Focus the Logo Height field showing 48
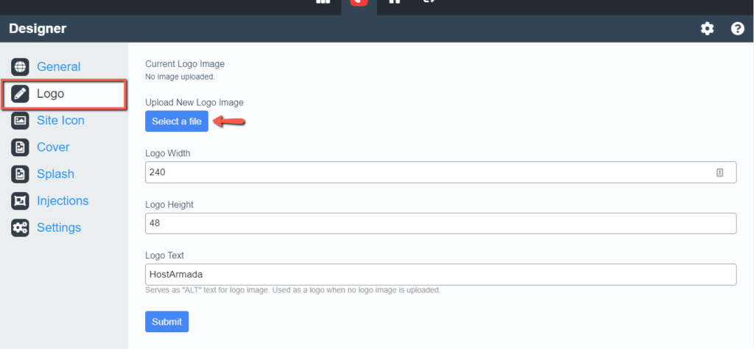 click(440, 223)
